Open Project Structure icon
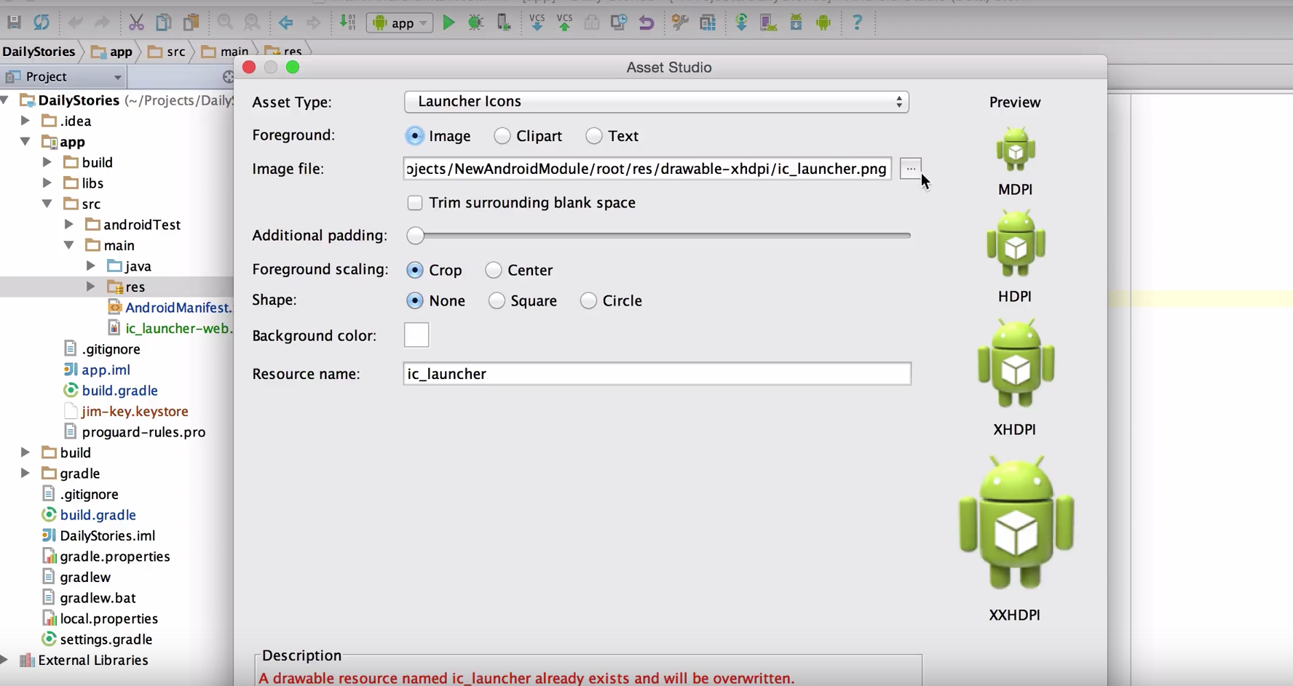Screen dimensions: 1293x686 click(x=708, y=23)
